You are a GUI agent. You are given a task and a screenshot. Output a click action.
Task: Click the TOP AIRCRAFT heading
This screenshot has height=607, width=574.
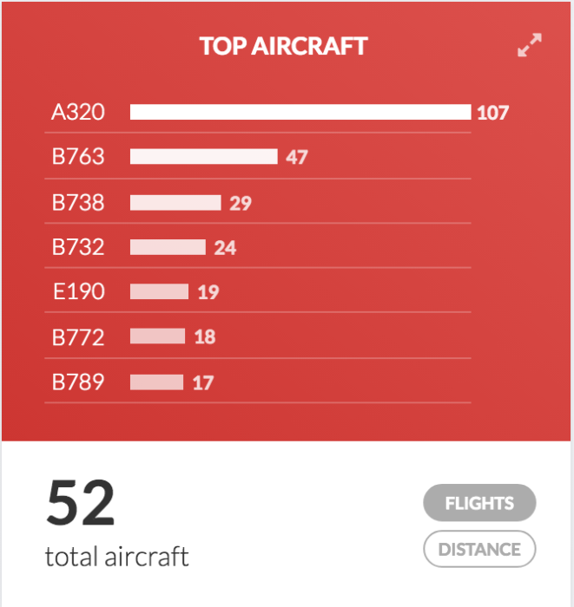284,46
